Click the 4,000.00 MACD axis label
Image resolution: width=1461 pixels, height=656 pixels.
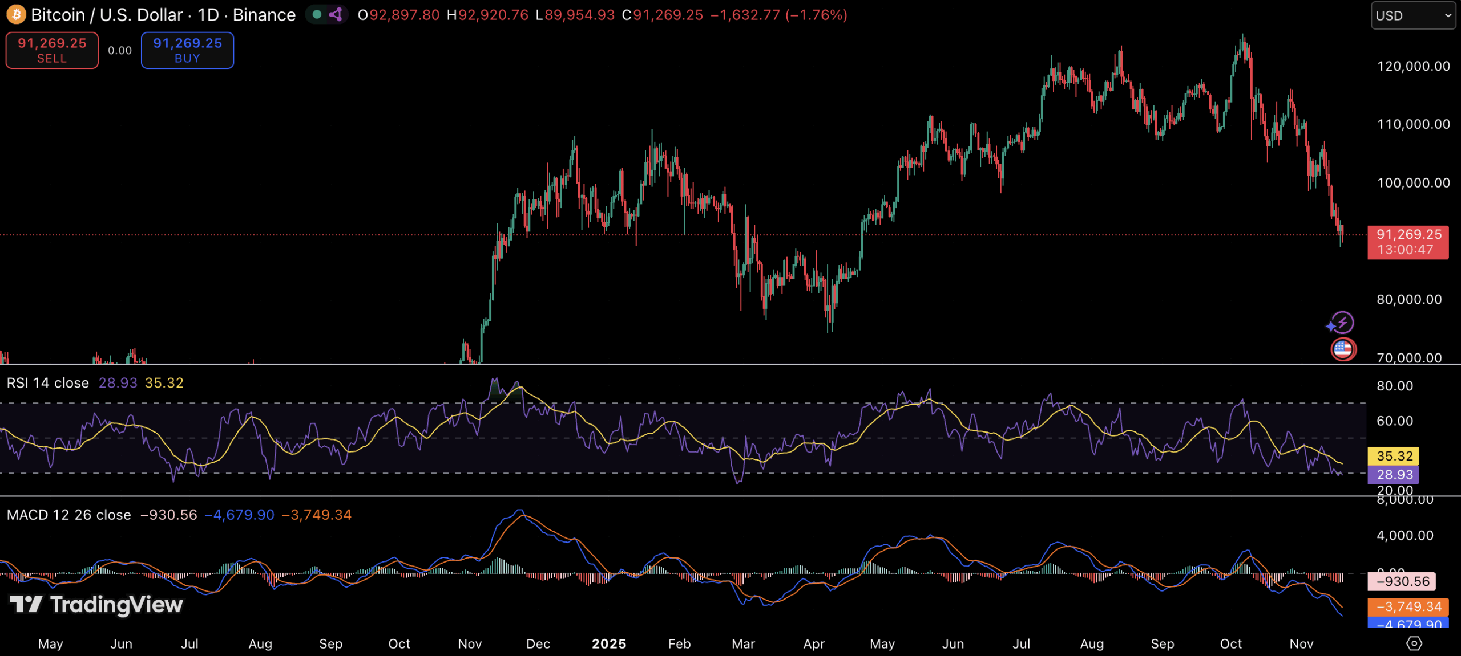point(1405,536)
